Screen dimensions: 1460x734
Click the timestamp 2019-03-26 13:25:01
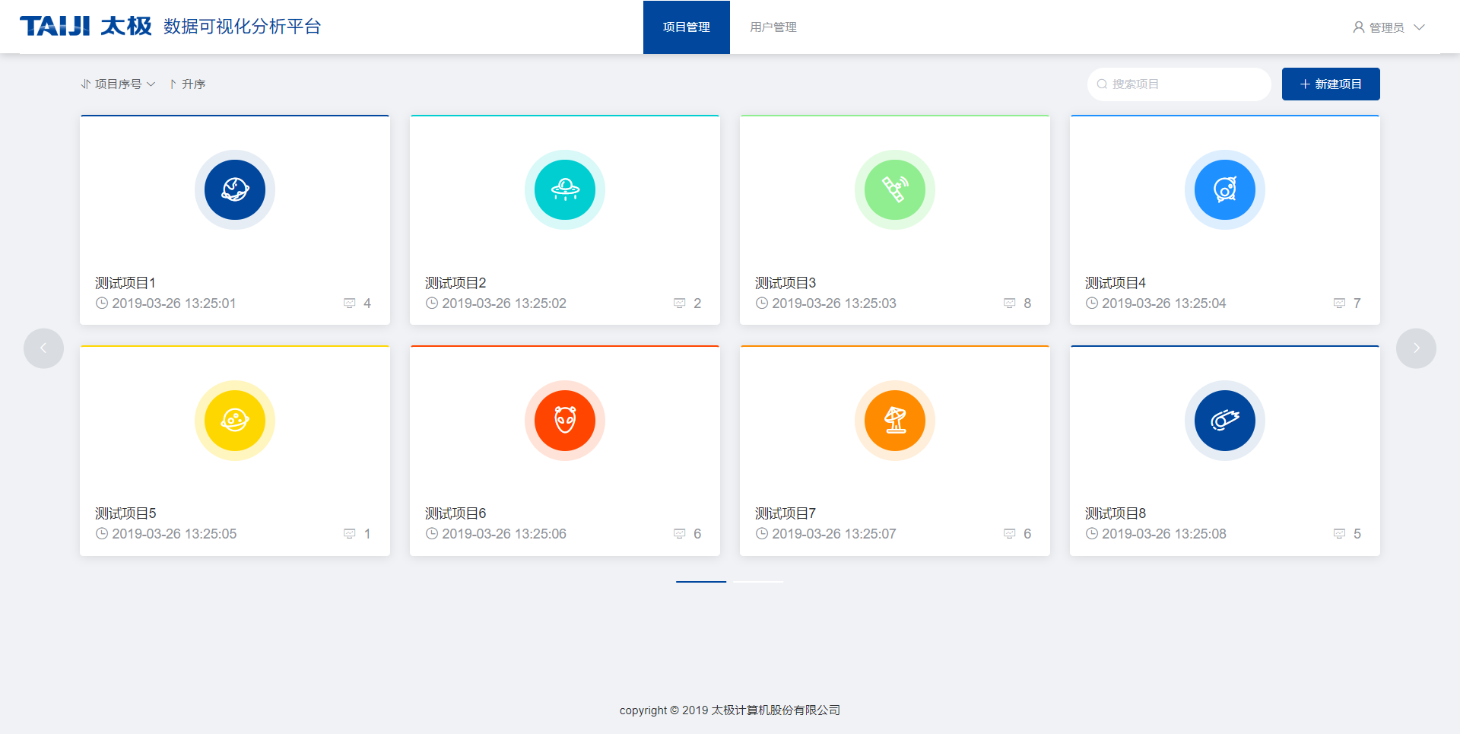coord(174,303)
